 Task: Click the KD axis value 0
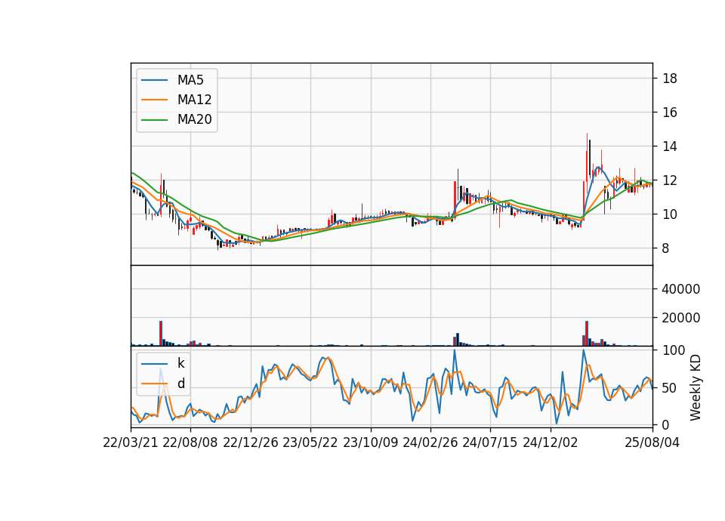coord(666,425)
